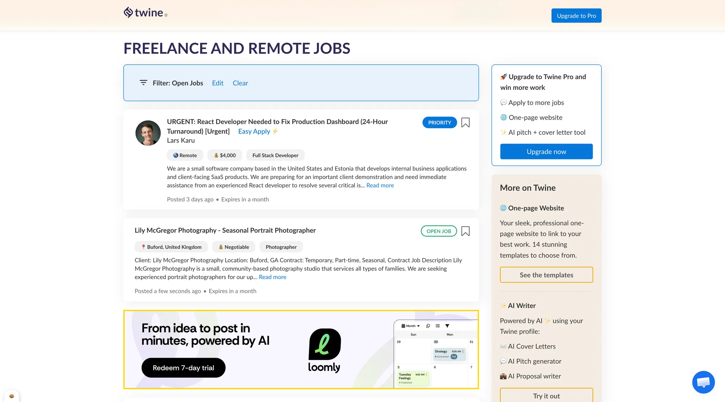The height and width of the screenshot is (402, 725).
Task: Open the chat support bubble
Action: coord(703,382)
